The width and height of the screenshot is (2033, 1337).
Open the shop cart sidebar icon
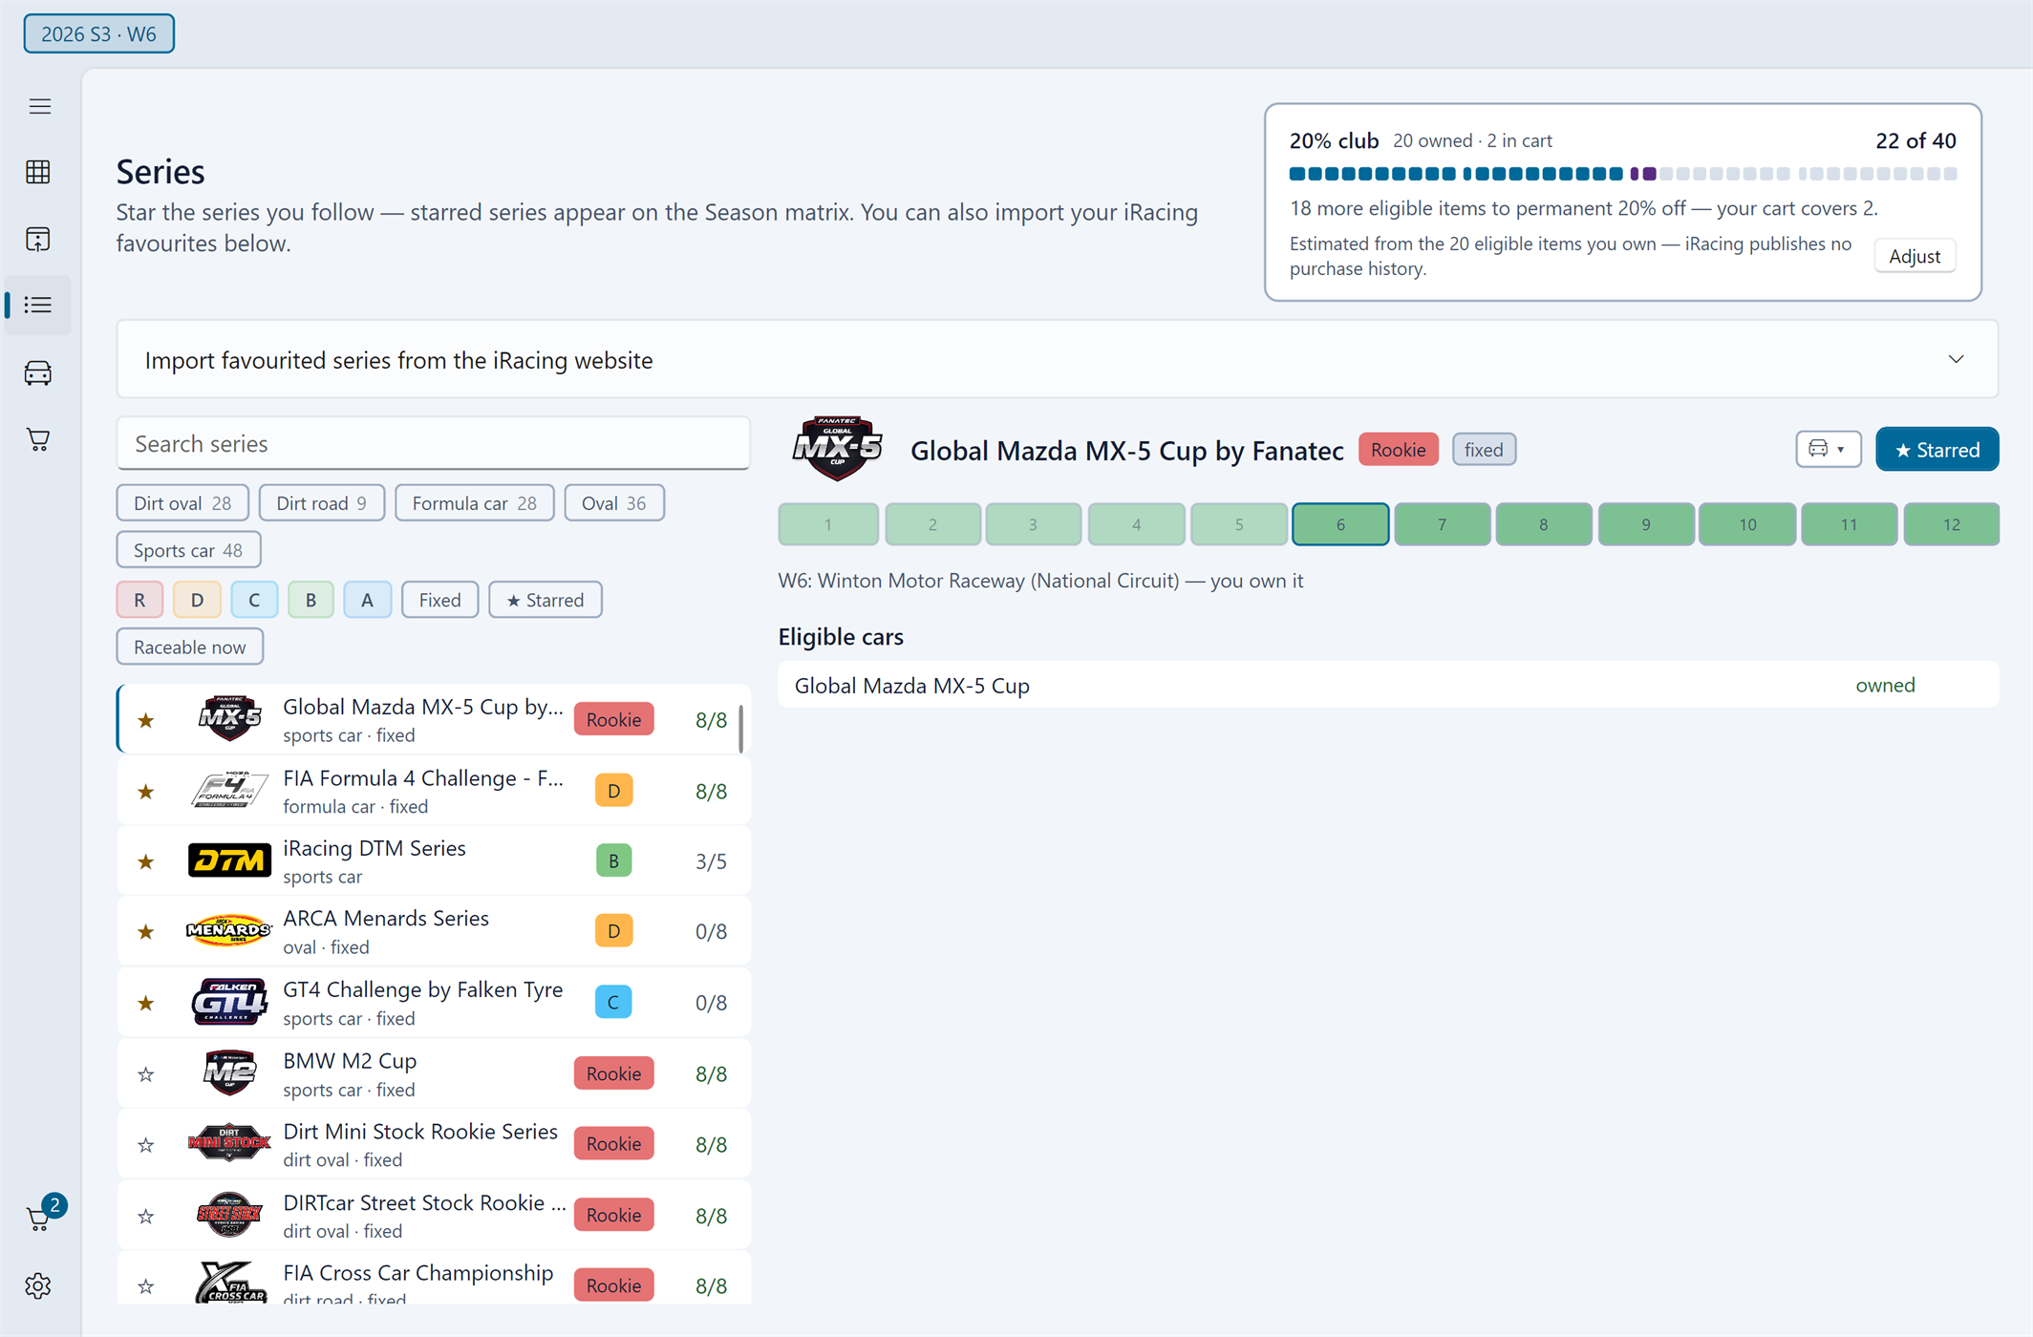point(38,439)
